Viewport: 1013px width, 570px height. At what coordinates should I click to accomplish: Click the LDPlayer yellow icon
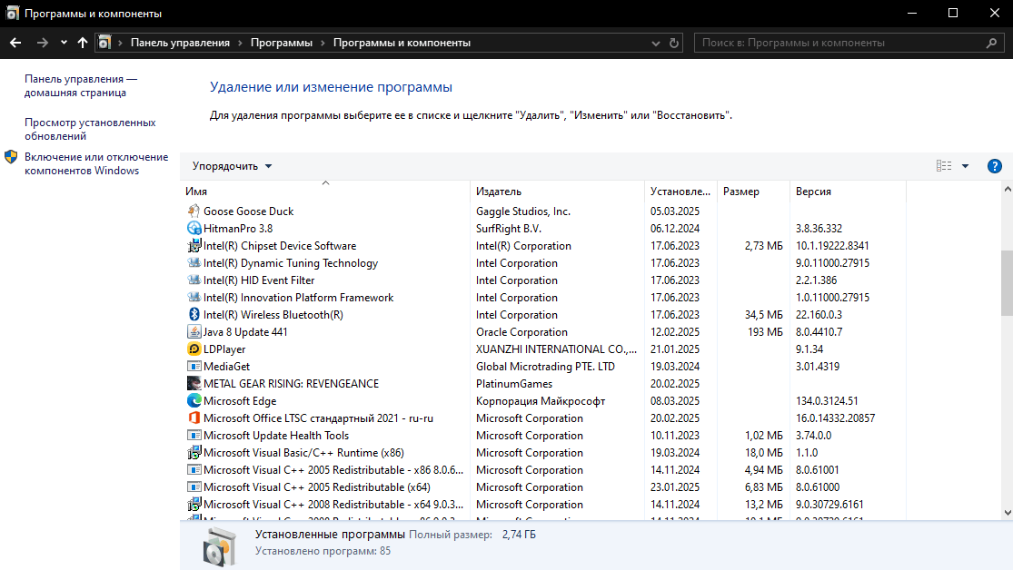(x=194, y=349)
